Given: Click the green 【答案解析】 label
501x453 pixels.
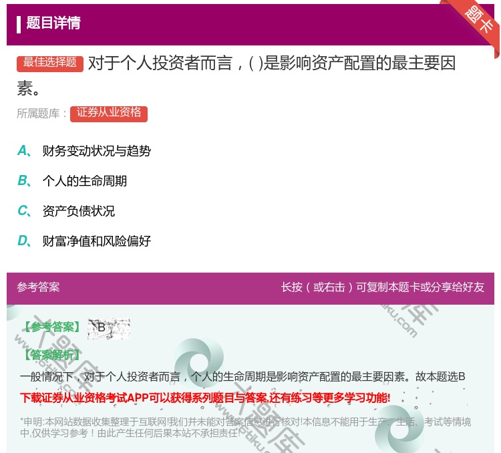Looking at the screenshot, I should click(x=52, y=355).
